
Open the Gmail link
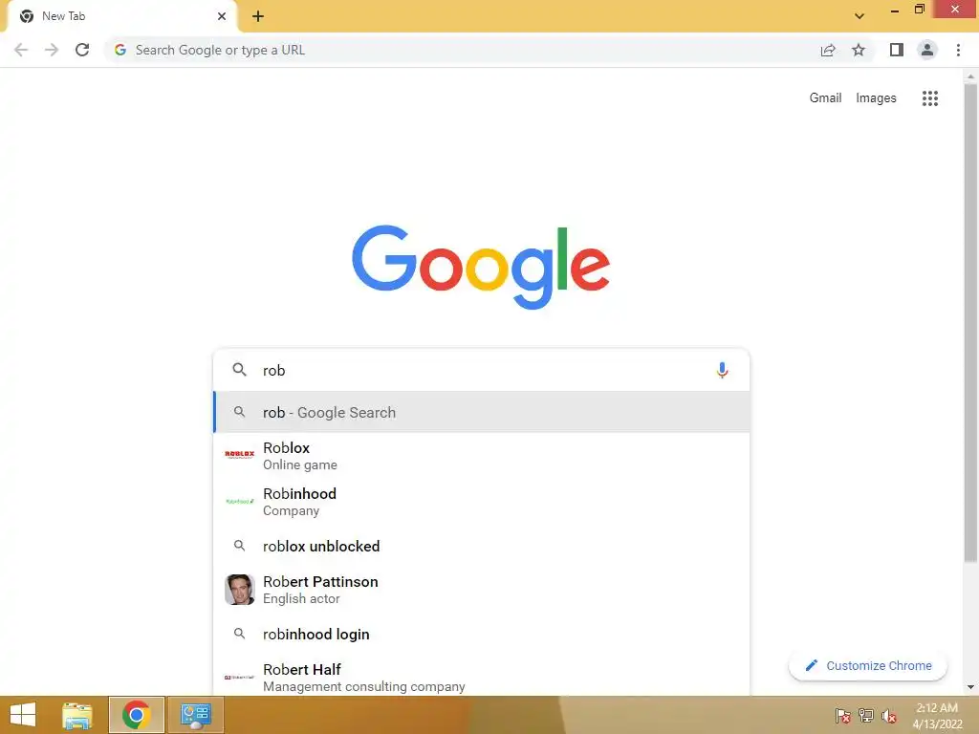pyautogui.click(x=825, y=98)
